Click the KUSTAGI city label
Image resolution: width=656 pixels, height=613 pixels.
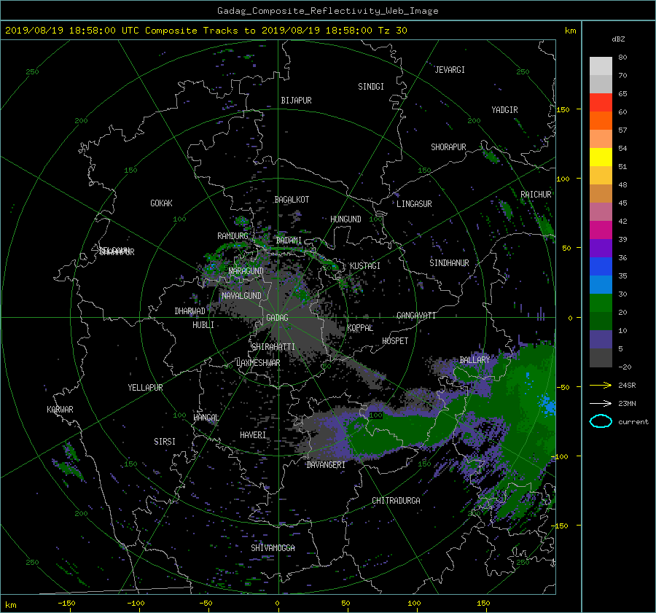click(365, 266)
